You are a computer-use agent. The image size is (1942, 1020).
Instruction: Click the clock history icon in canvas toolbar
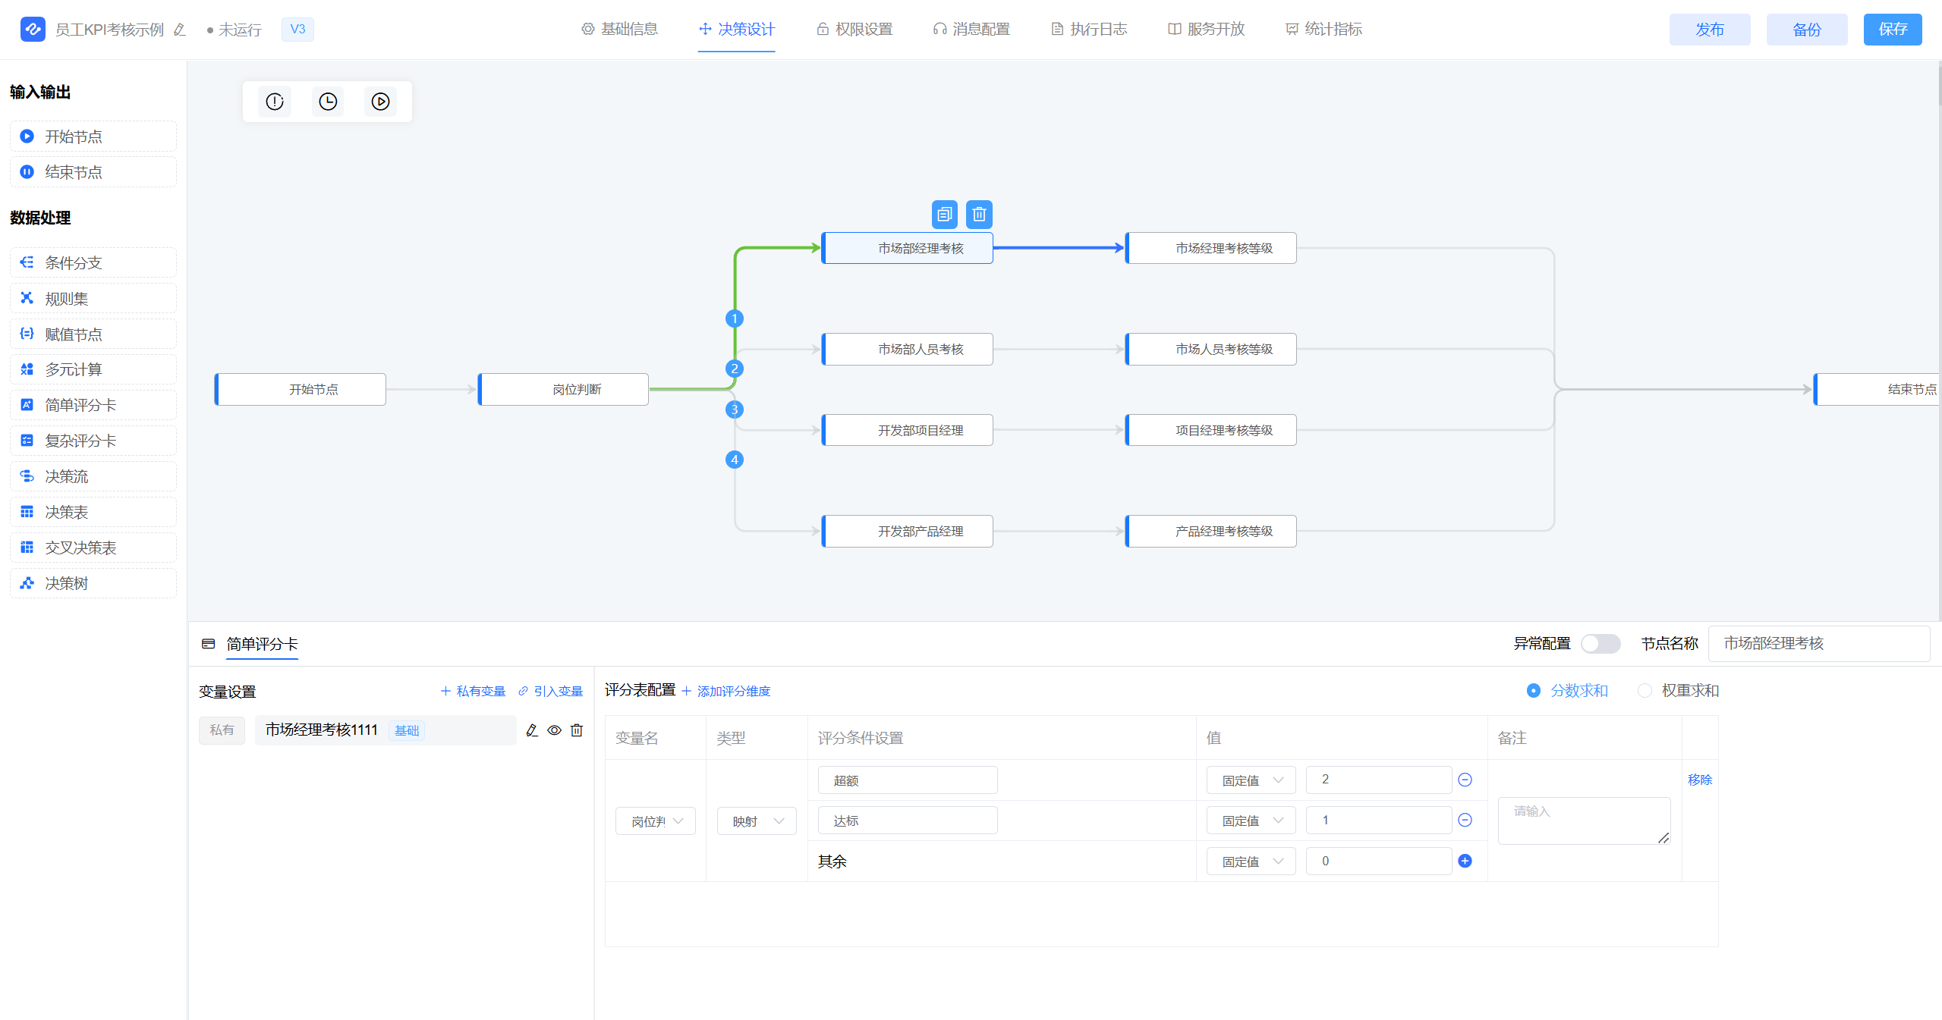click(x=328, y=102)
